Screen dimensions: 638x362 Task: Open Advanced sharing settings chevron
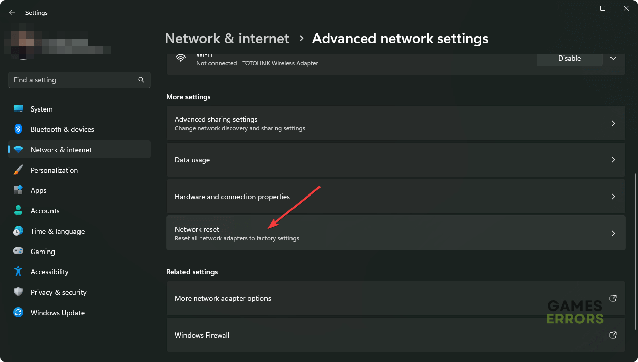(613, 123)
